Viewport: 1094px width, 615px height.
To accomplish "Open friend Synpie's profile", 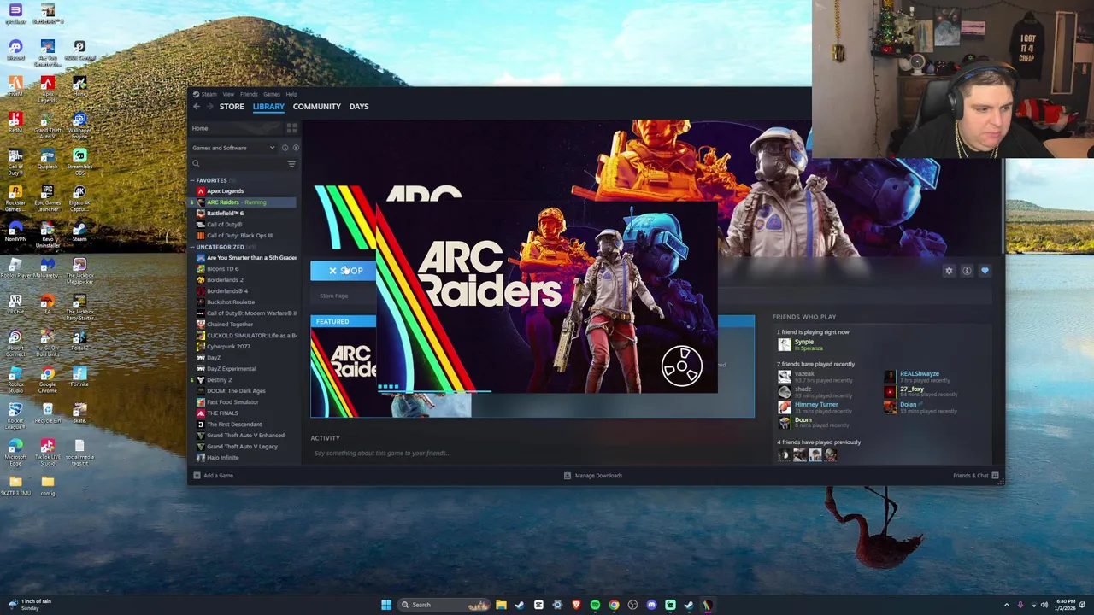I will pyautogui.click(x=804, y=342).
